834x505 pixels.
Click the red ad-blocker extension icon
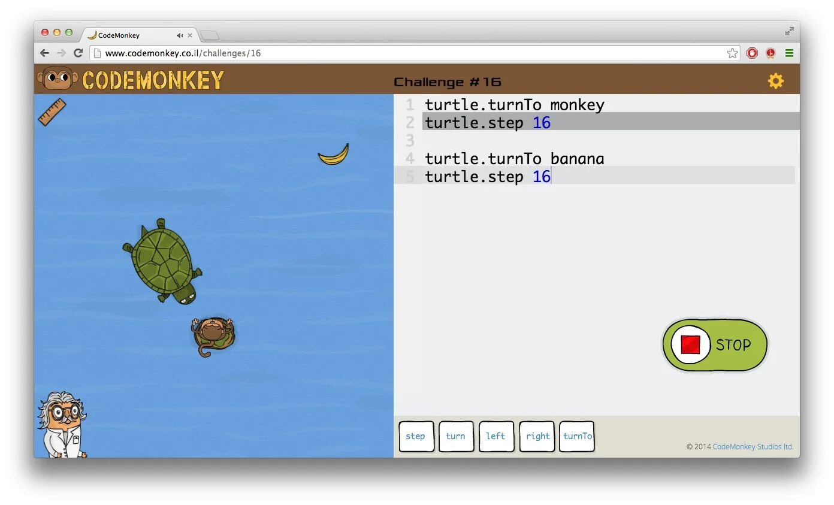(752, 53)
